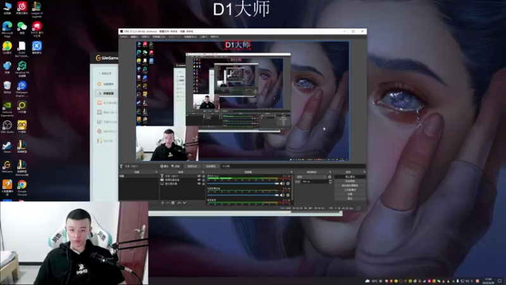
Task: Click the WeGame sidebar search box
Action: (106, 73)
